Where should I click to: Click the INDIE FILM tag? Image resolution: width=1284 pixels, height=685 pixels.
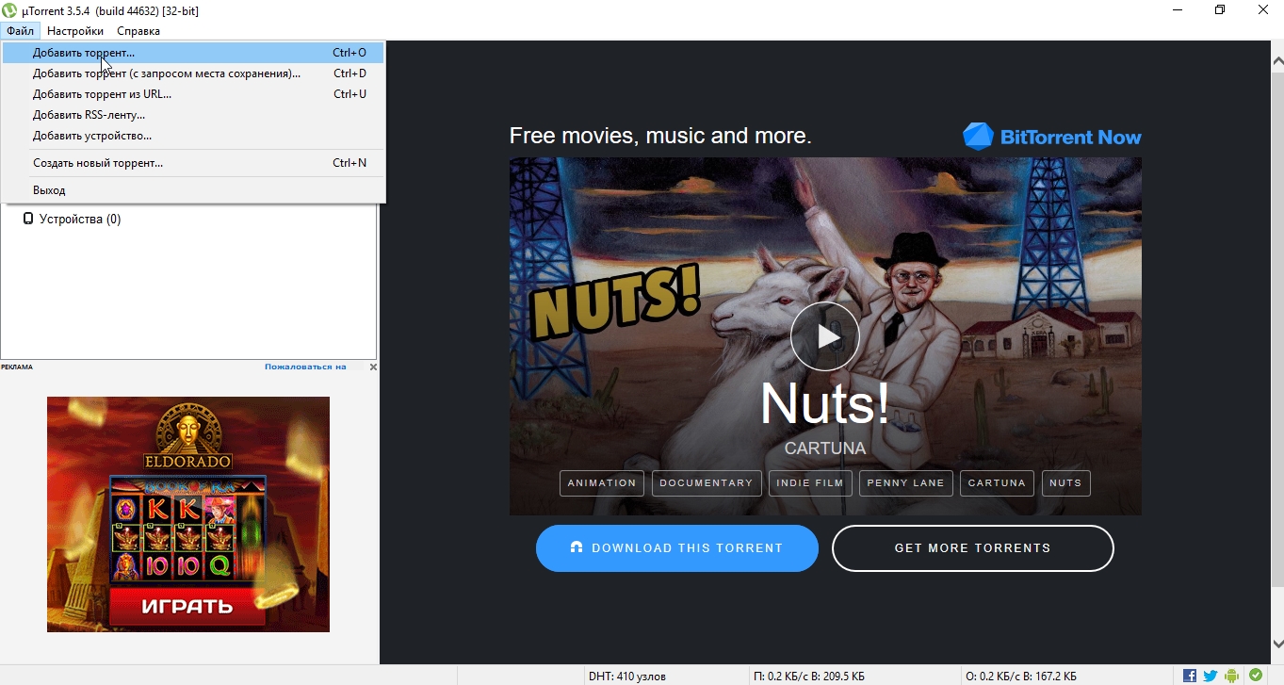[x=810, y=483]
